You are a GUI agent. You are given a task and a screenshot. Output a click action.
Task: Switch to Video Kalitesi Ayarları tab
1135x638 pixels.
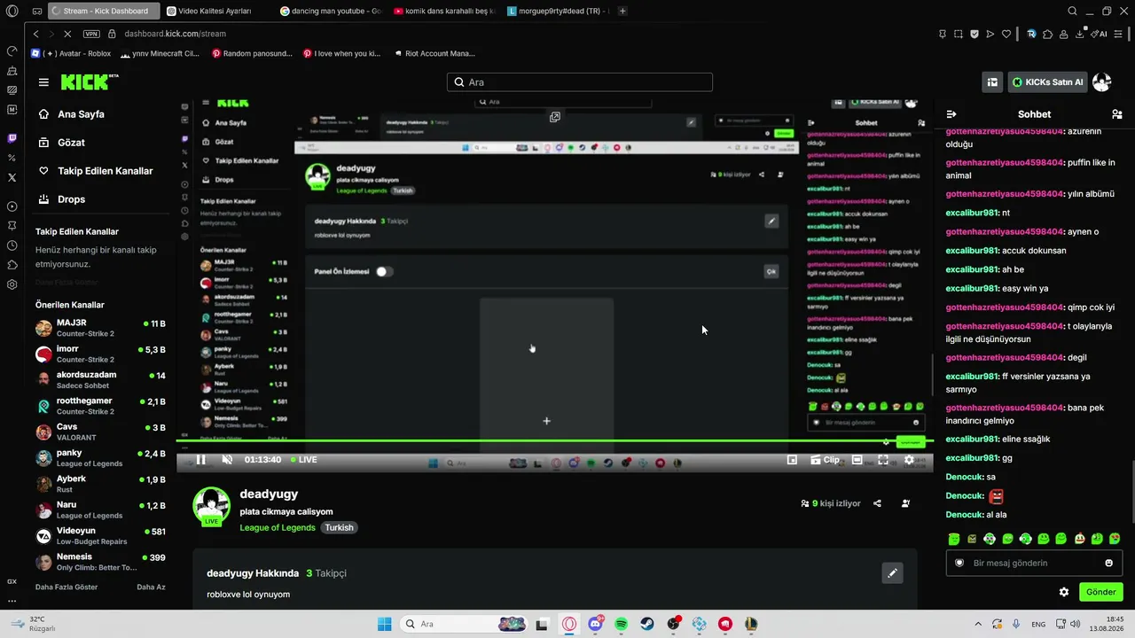(214, 12)
